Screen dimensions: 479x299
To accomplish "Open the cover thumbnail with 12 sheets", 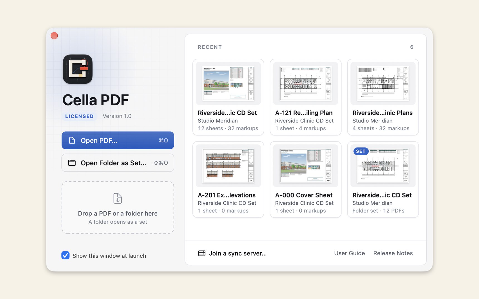I will (x=228, y=83).
